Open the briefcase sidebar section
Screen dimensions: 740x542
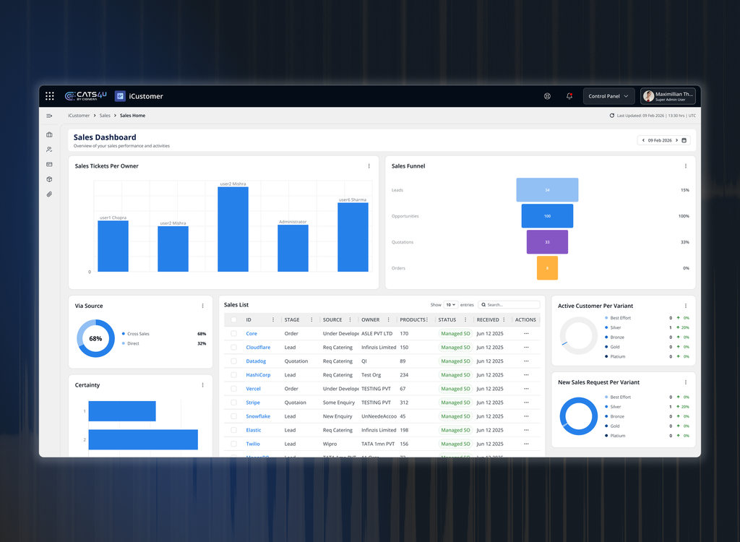[x=49, y=134]
